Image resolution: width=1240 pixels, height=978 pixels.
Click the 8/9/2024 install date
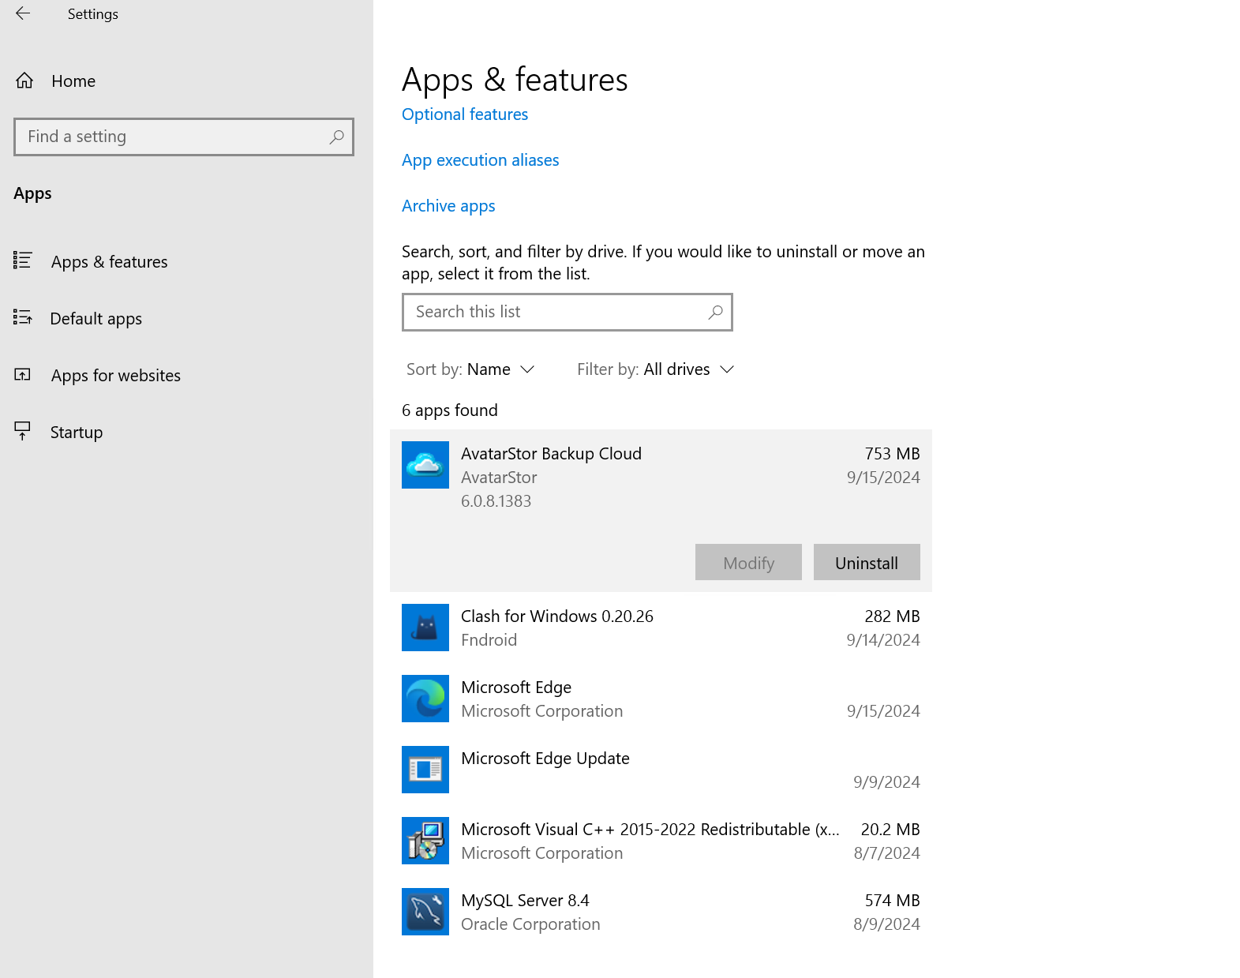tap(886, 924)
